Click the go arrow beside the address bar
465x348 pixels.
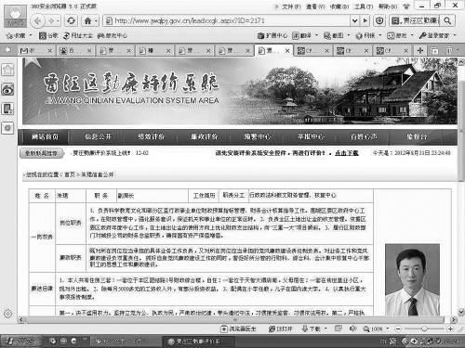point(365,20)
